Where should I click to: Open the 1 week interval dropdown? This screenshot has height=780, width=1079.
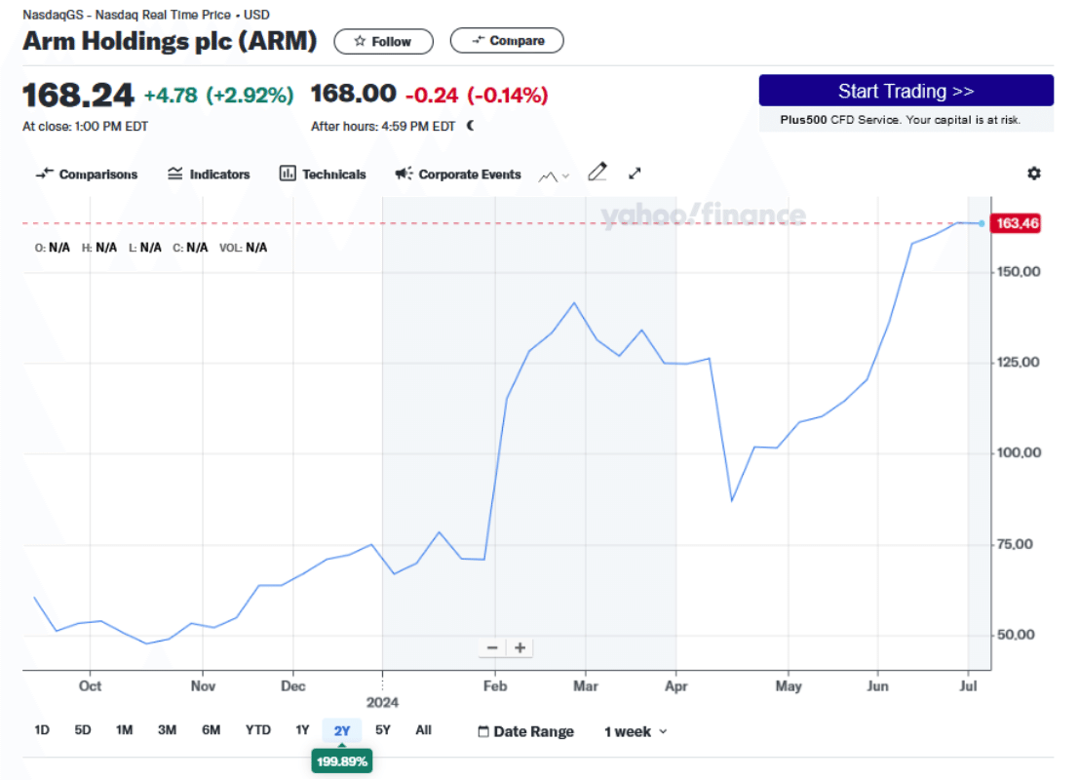(x=636, y=731)
